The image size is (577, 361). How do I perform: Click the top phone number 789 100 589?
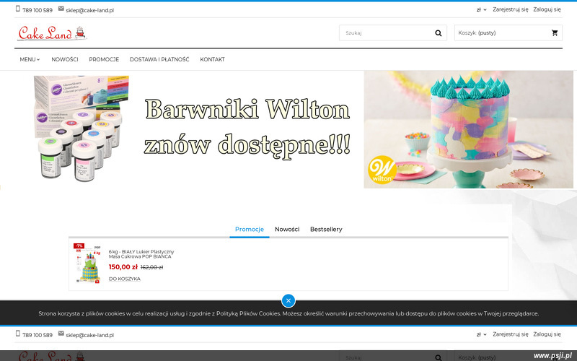[38, 10]
